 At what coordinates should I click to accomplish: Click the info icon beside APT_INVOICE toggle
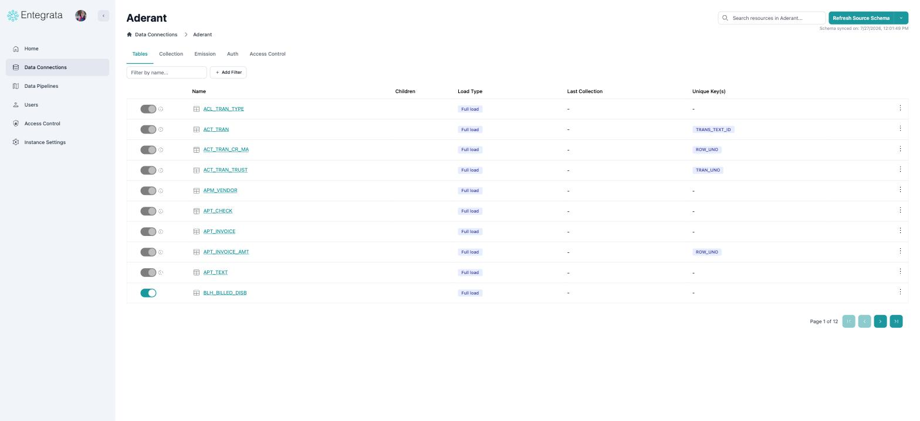[x=161, y=232]
